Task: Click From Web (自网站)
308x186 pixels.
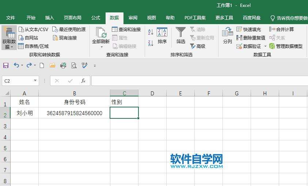Action: coord(28,38)
